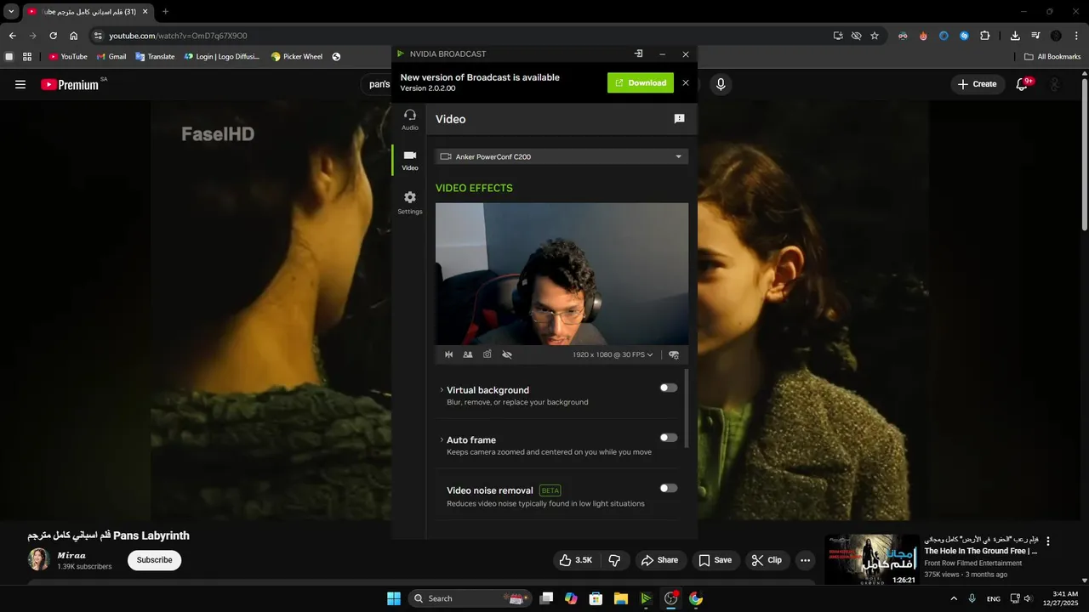Image resolution: width=1089 pixels, height=612 pixels.
Task: Open NVIDIA Broadcast Settings gear
Action: pos(410,202)
